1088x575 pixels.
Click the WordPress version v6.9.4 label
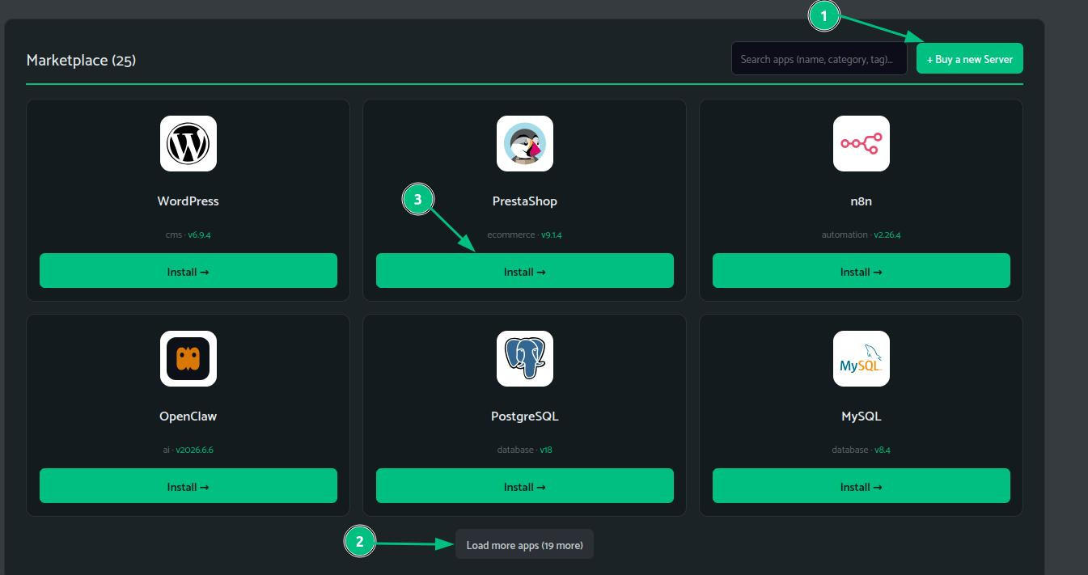200,235
